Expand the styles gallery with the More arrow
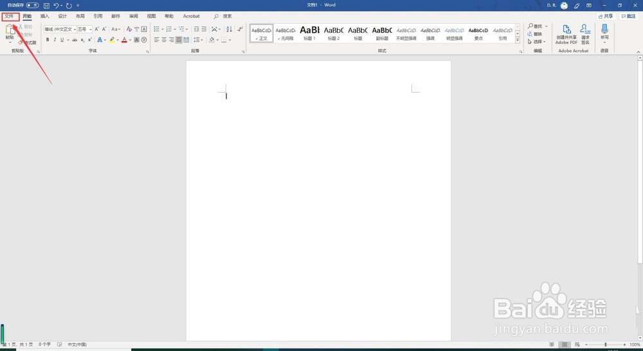This screenshot has height=351, width=643. (x=518, y=40)
